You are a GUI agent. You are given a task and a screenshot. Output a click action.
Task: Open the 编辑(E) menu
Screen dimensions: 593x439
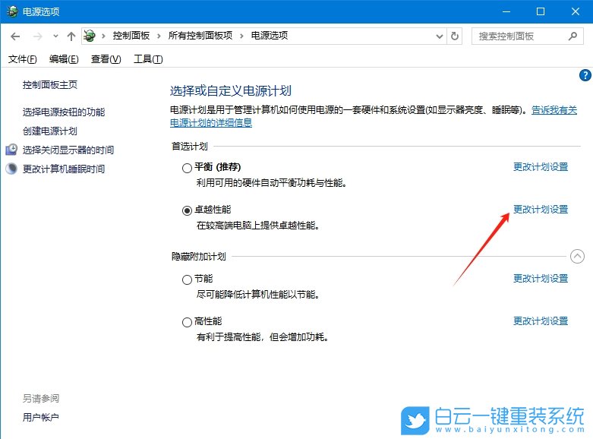point(64,59)
